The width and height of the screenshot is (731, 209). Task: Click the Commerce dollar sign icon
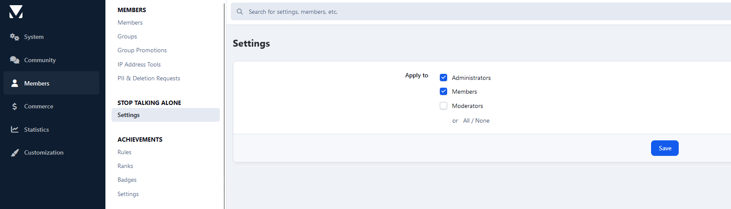(15, 106)
